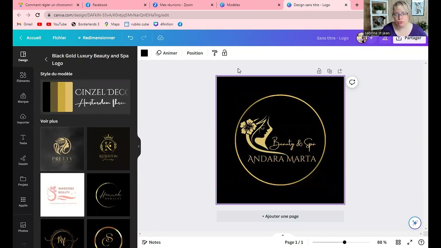The width and height of the screenshot is (441, 248).
Task: Select the Pretty logo template thumbnail
Action: [62, 149]
